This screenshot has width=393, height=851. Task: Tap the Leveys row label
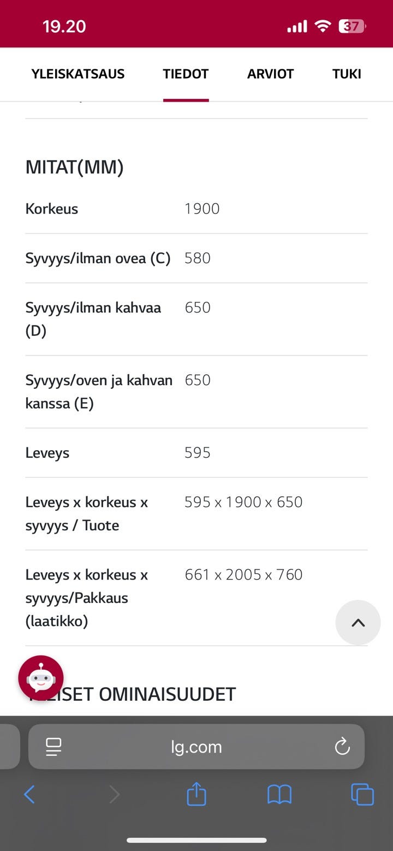47,453
